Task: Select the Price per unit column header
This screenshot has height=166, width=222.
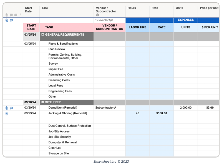Action: click(x=209, y=8)
